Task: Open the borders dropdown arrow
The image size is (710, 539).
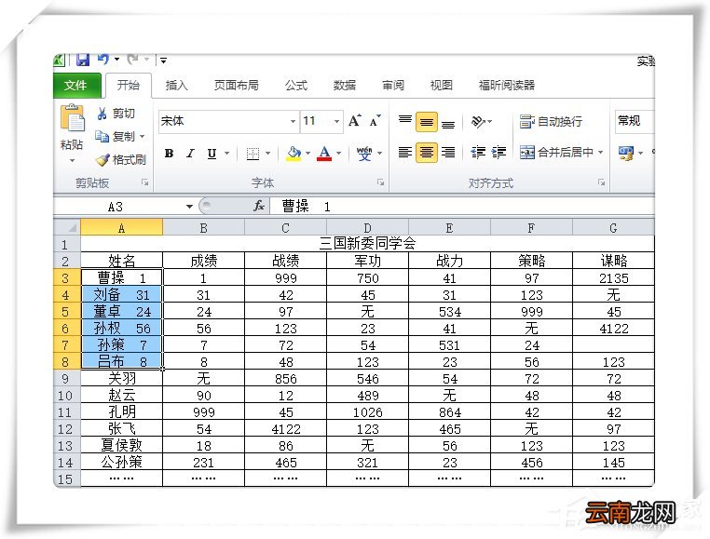Action: point(267,154)
